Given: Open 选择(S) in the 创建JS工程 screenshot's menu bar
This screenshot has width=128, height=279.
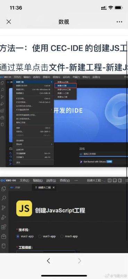Looking at the screenshot, I should click(51, 180).
